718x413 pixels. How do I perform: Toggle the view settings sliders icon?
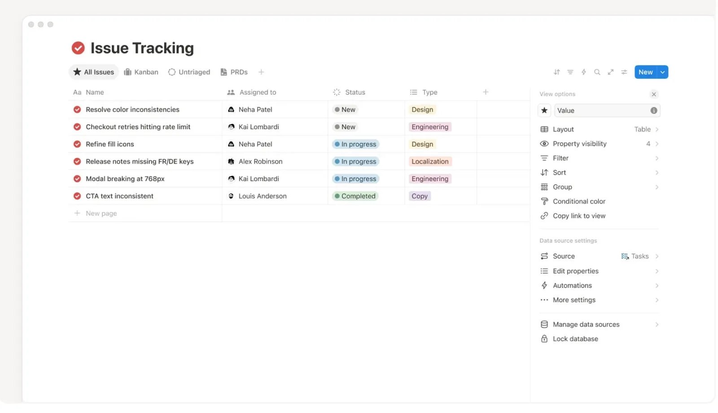[624, 72]
